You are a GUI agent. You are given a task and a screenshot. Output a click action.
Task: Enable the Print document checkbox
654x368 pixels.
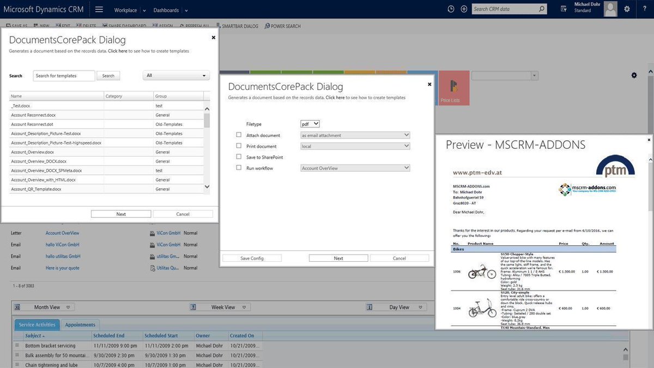click(x=239, y=146)
